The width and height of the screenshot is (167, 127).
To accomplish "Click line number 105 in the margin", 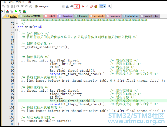I will [x=12, y=121].
